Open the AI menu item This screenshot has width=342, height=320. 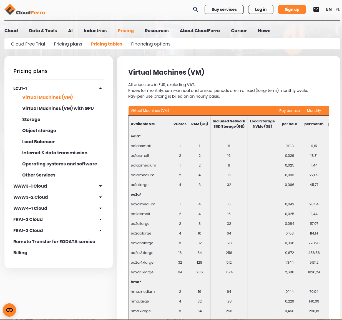coord(71,31)
